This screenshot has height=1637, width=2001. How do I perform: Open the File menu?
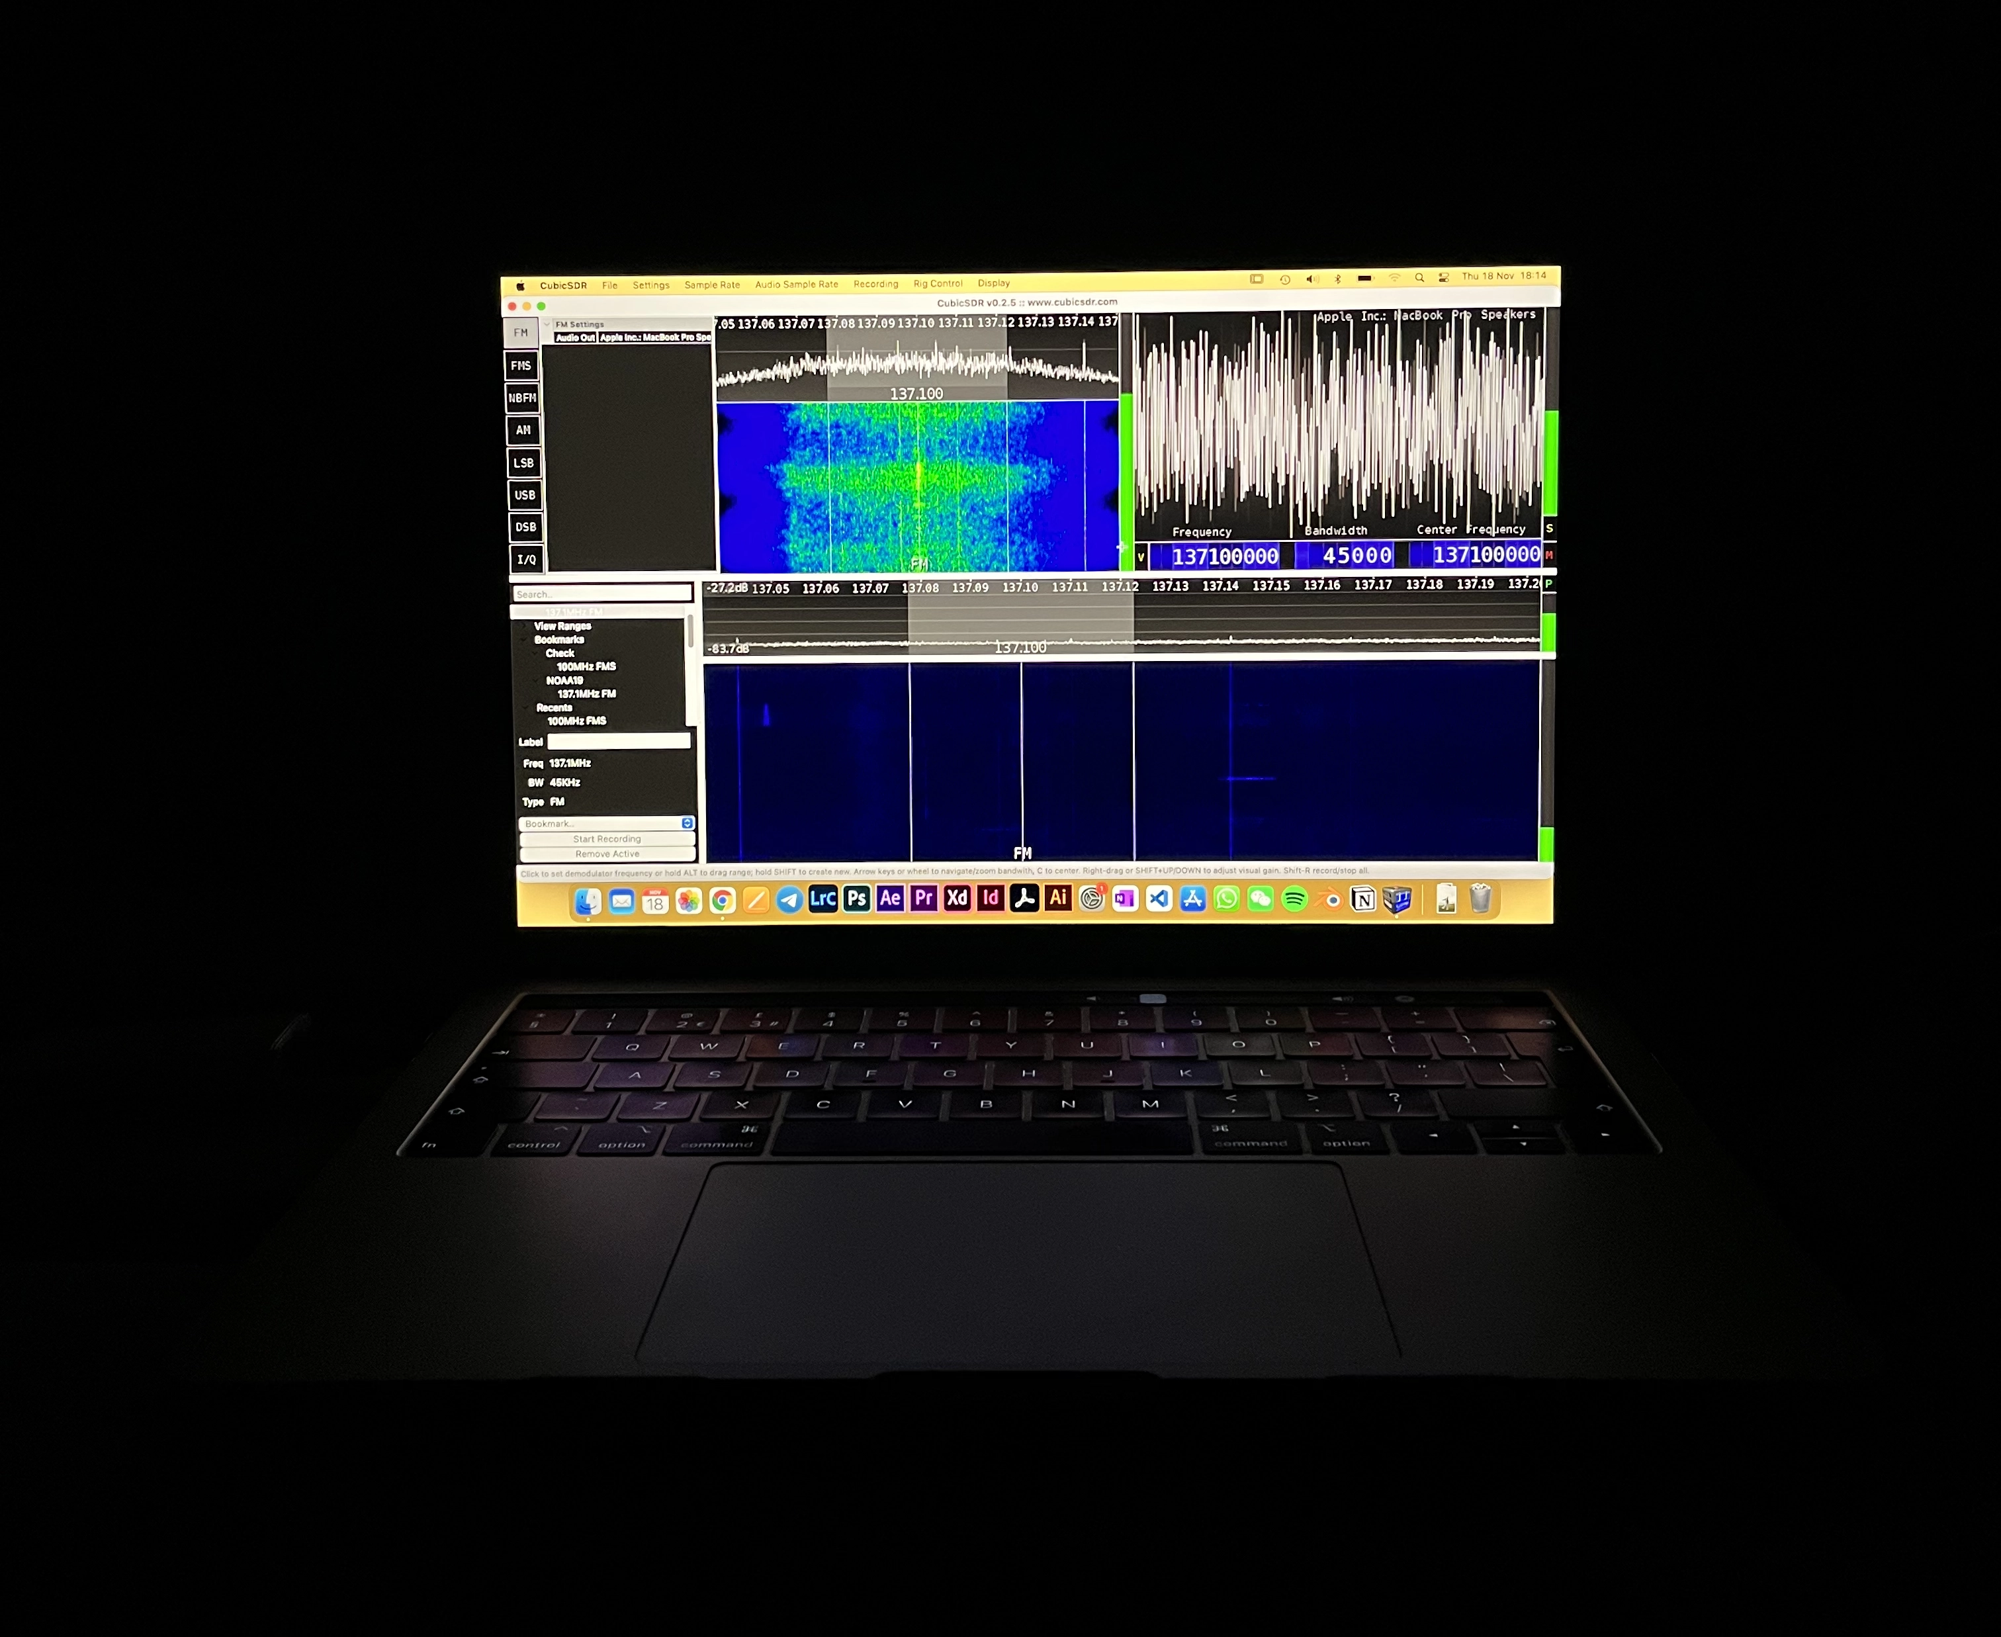(610, 286)
